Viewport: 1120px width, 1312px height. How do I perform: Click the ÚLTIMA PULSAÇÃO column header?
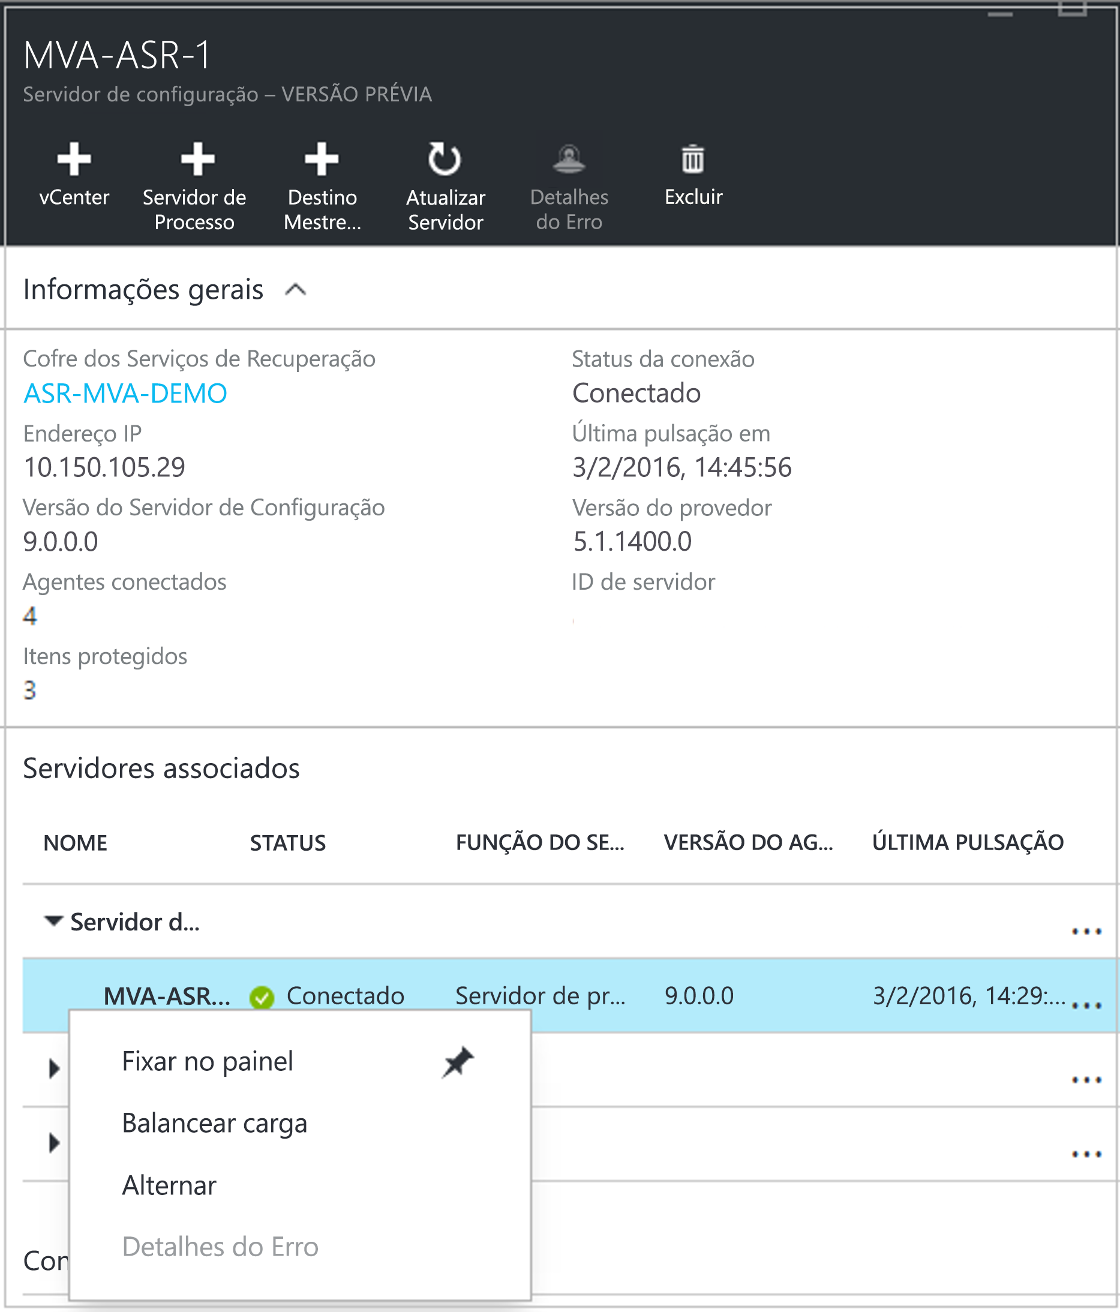pos(968,843)
